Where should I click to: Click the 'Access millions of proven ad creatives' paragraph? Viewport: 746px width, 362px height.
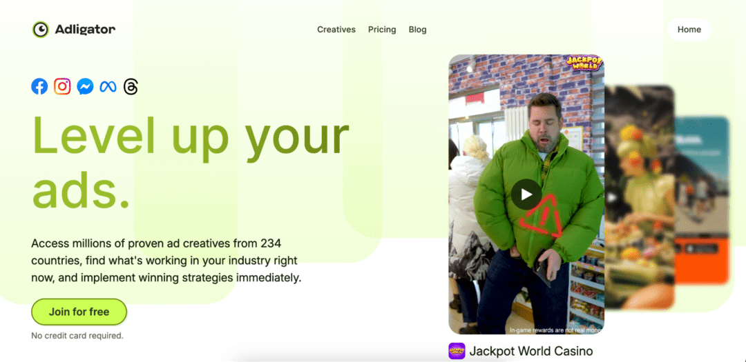coord(166,261)
